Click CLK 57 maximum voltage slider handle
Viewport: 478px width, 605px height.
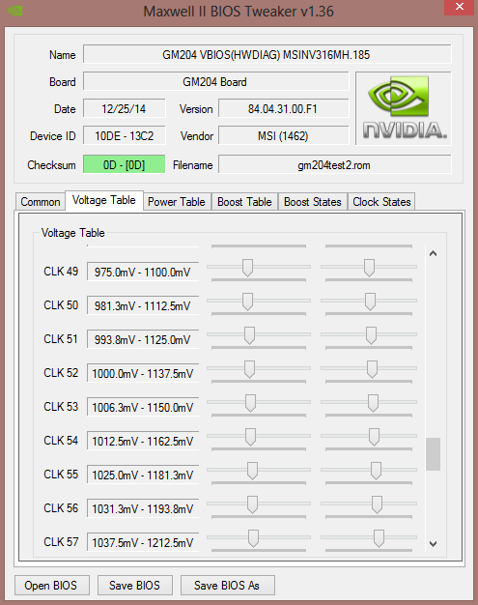coord(379,538)
